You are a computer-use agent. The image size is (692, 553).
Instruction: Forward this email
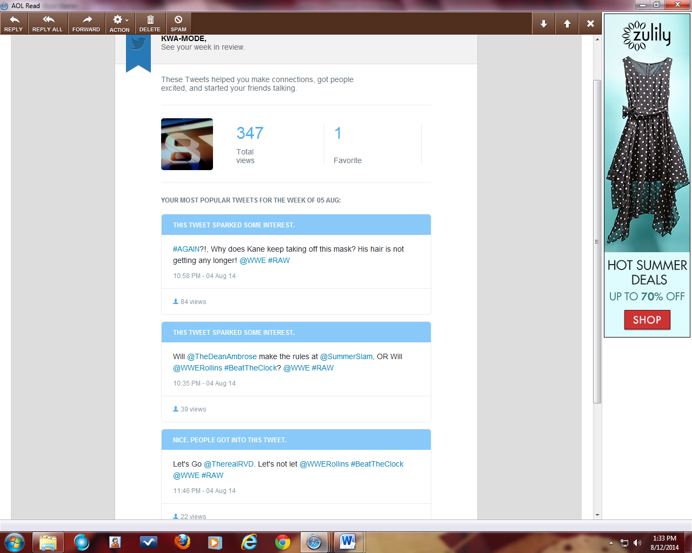point(86,24)
